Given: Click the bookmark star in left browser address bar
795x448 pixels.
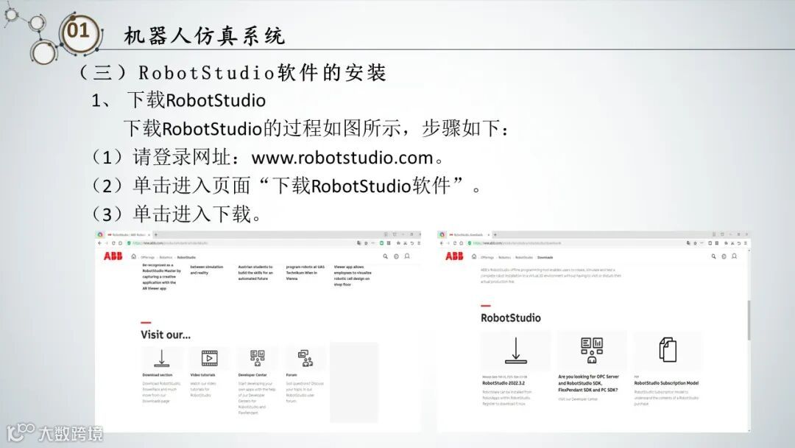Looking at the screenshot, I should point(366,243).
